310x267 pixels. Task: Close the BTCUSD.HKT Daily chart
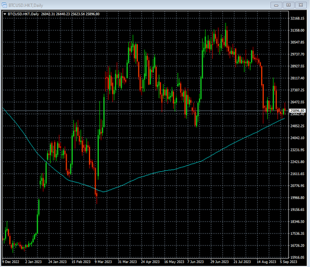click(x=301, y=5)
